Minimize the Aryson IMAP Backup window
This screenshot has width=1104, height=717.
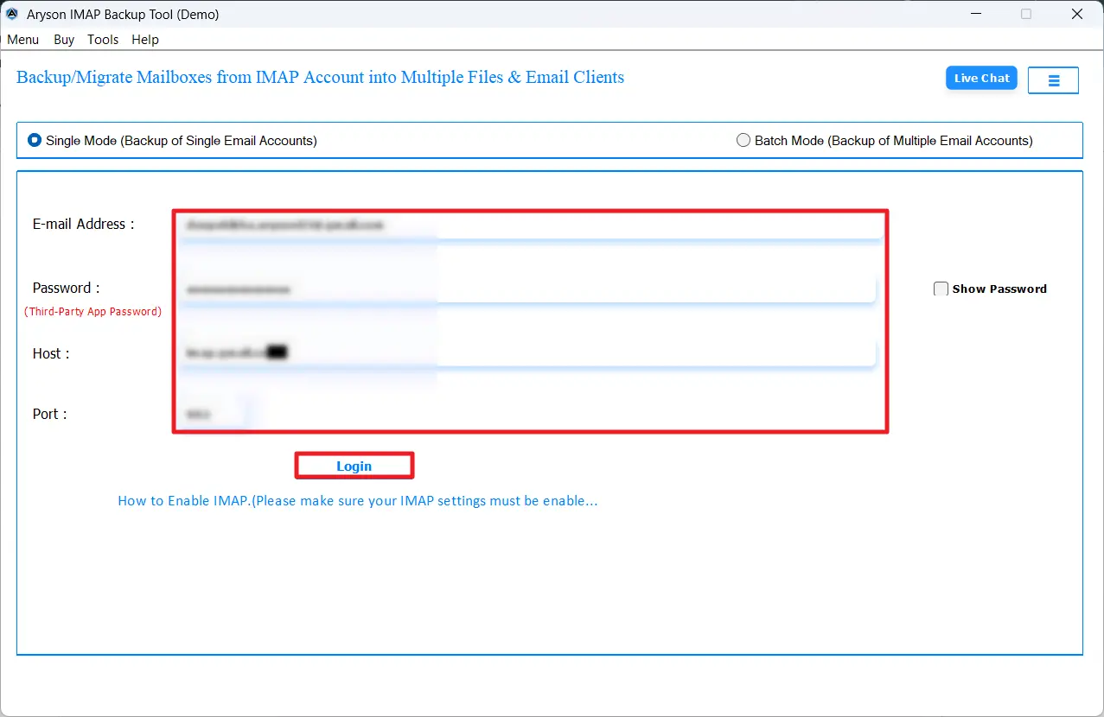click(x=974, y=14)
